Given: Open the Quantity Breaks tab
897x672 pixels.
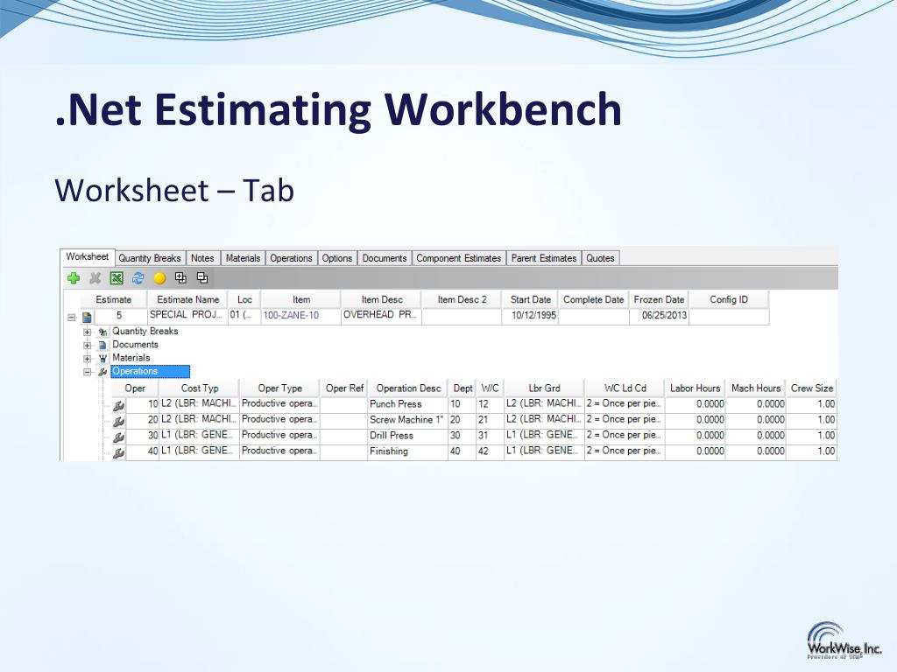Looking at the screenshot, I should coord(150,258).
